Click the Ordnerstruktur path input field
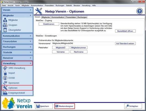 click(x=83, y=43)
